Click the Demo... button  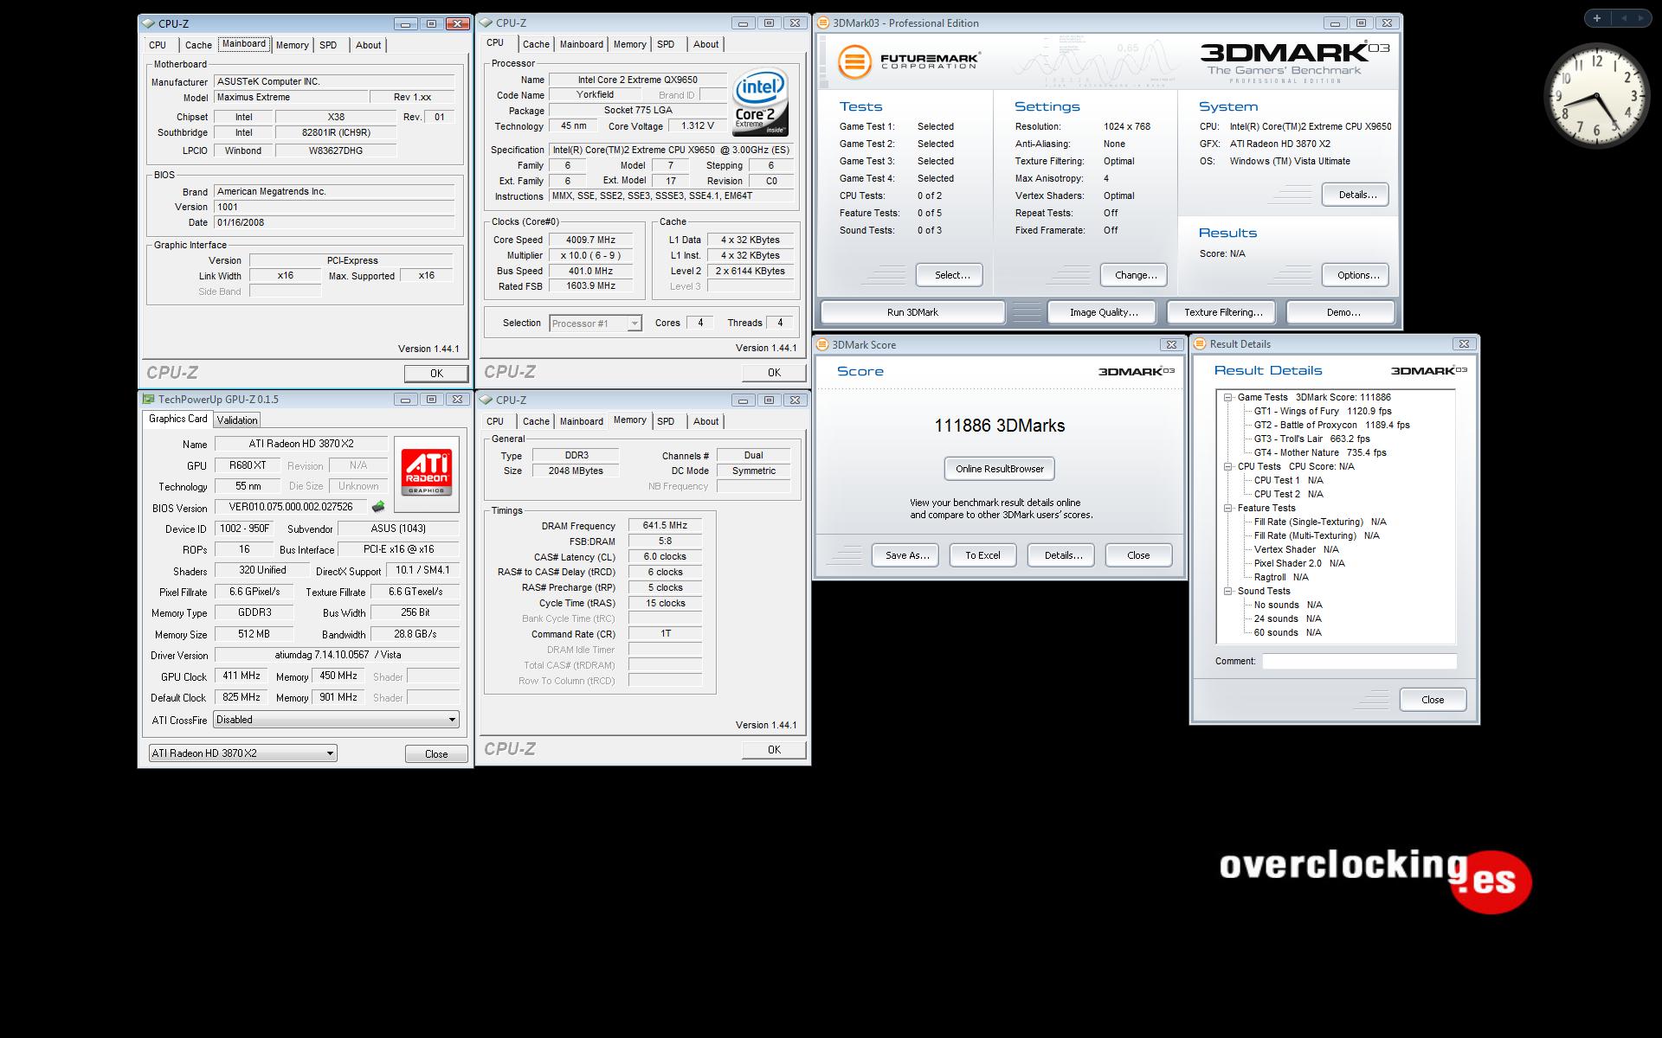[1341, 312]
